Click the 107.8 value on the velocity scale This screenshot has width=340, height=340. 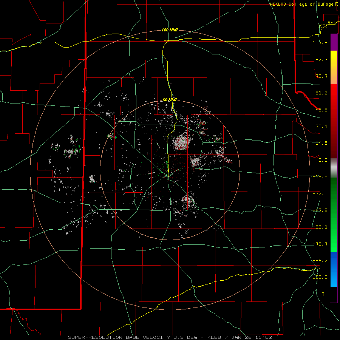320,42
